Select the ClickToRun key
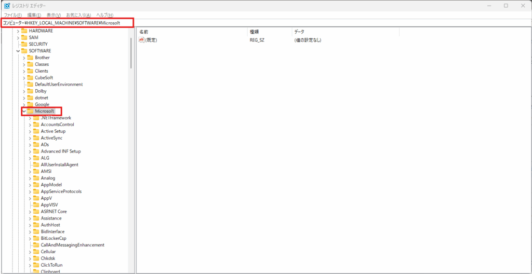 click(x=51, y=265)
